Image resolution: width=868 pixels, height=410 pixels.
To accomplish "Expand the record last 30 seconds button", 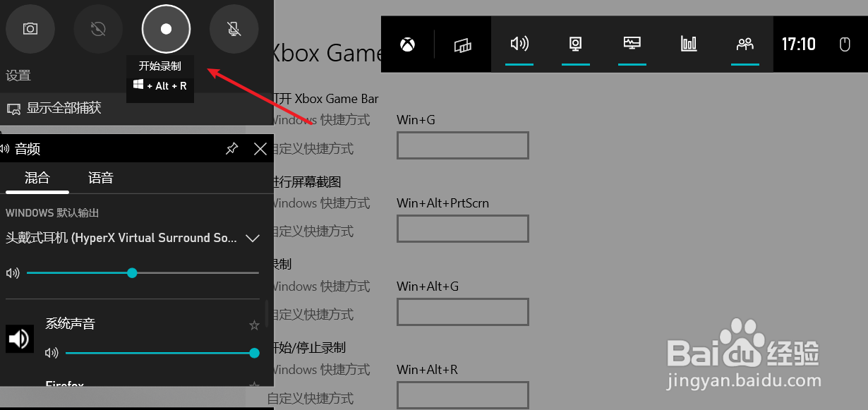I will pos(98,29).
